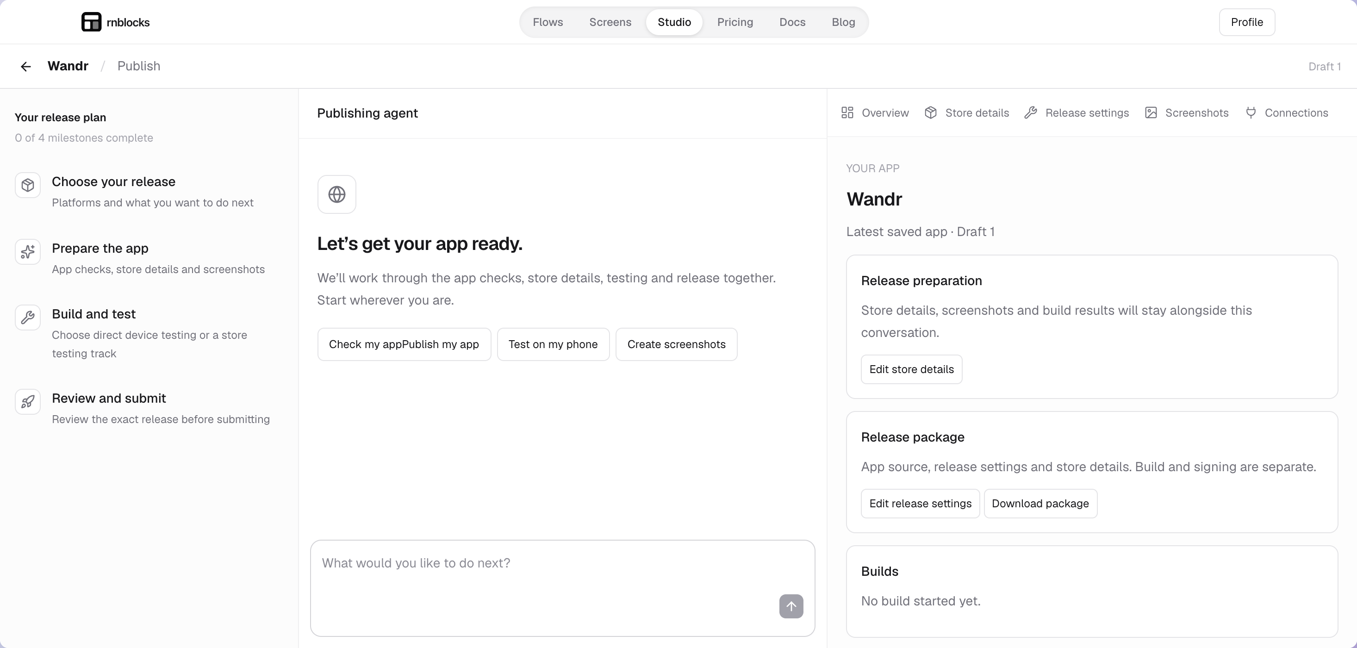Send message with the up-arrow button

[x=791, y=606]
